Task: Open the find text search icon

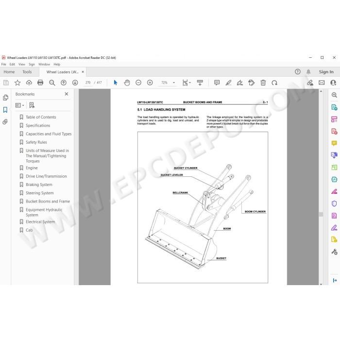Action: [x=52, y=83]
